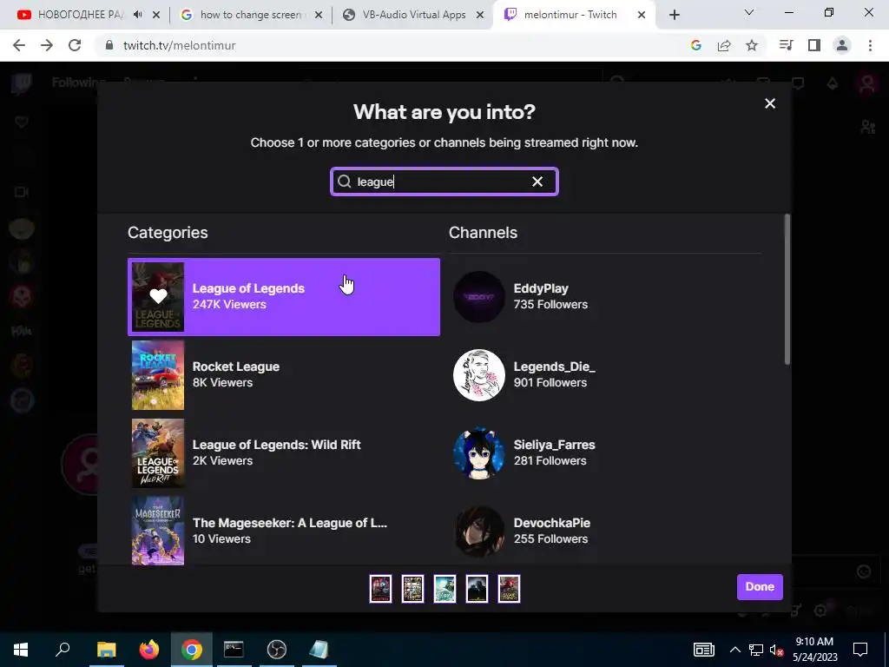Open media control icon in toolbar
The width and height of the screenshot is (889, 667).
(786, 45)
